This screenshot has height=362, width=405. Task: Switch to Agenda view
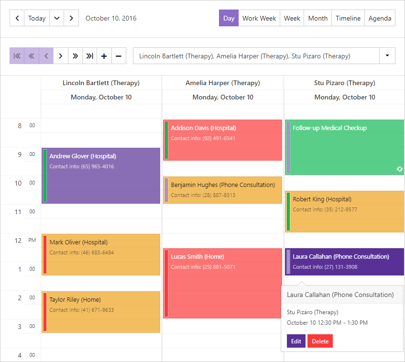coord(380,18)
